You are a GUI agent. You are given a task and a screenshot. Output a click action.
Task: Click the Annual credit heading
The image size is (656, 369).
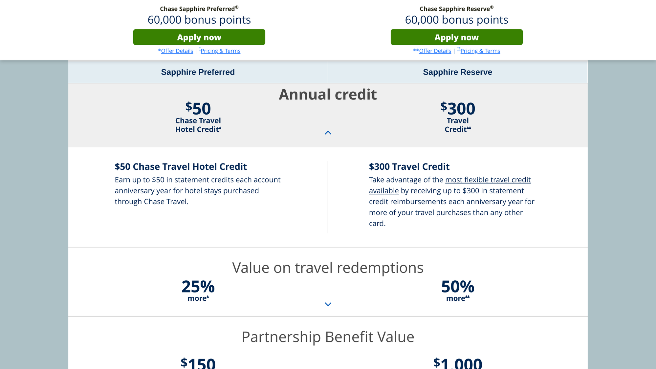[x=328, y=95]
